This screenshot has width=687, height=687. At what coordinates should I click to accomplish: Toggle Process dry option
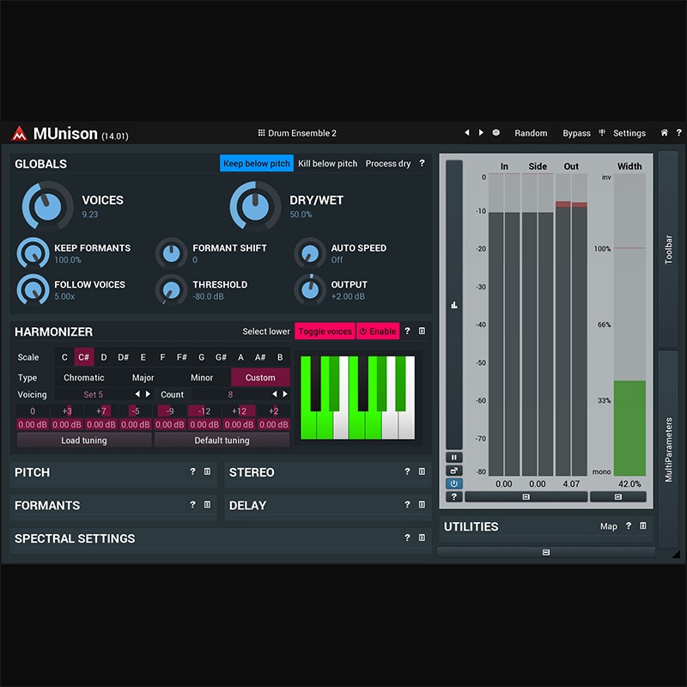coord(388,163)
